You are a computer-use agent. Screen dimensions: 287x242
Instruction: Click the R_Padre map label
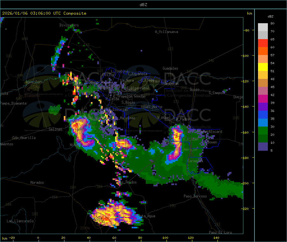click(x=183, y=119)
